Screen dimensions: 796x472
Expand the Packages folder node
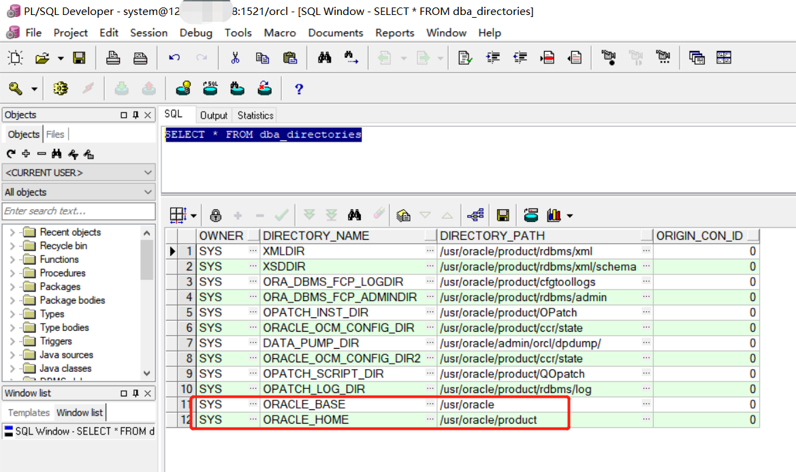coord(12,287)
